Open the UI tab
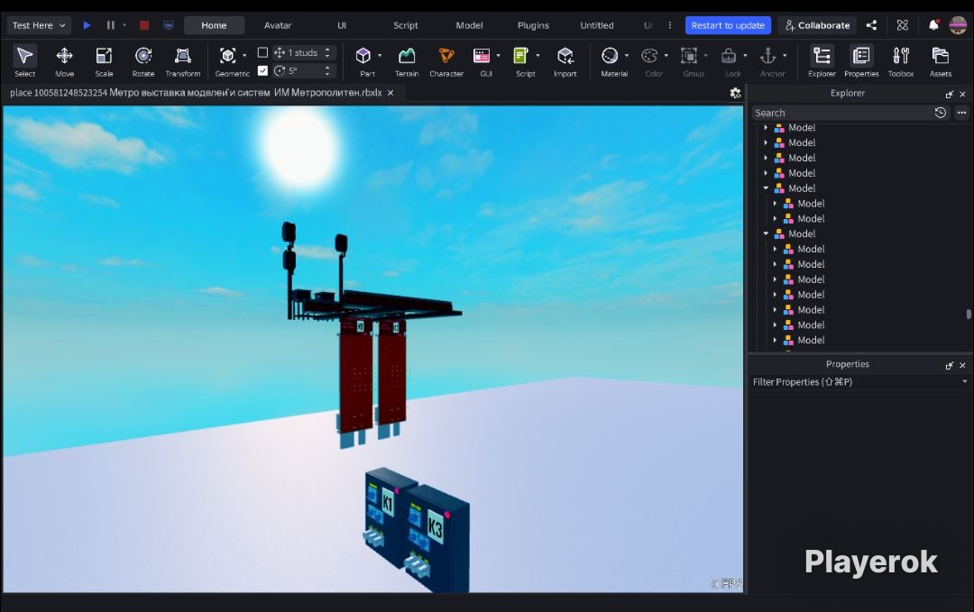Image resolution: width=974 pixels, height=612 pixels. pos(342,25)
